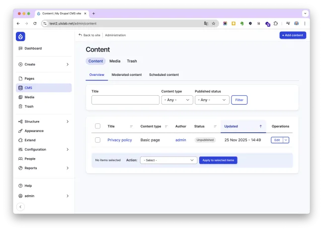Click the Drupal logo in sidebar
This screenshot has height=231, width=323.
click(20, 36)
